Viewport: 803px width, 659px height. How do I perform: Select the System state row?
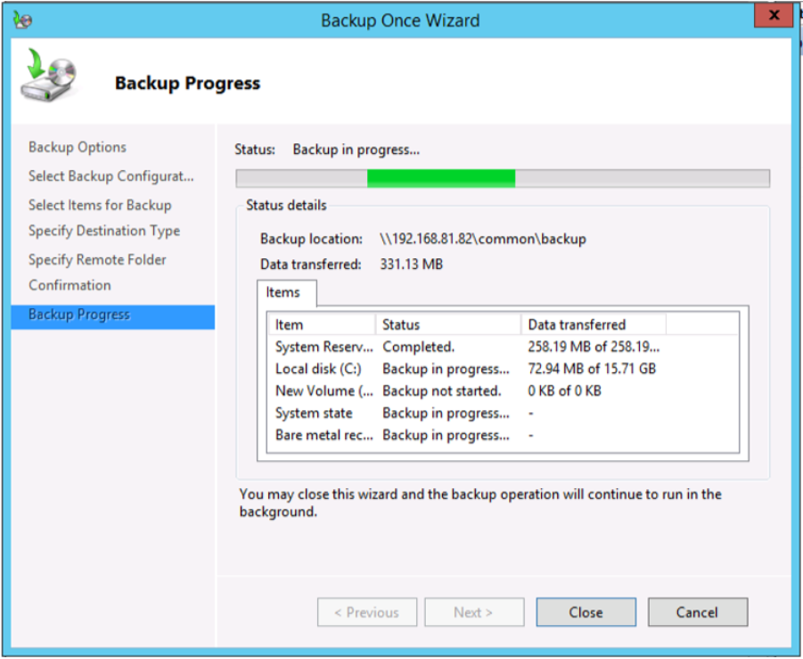point(314,413)
